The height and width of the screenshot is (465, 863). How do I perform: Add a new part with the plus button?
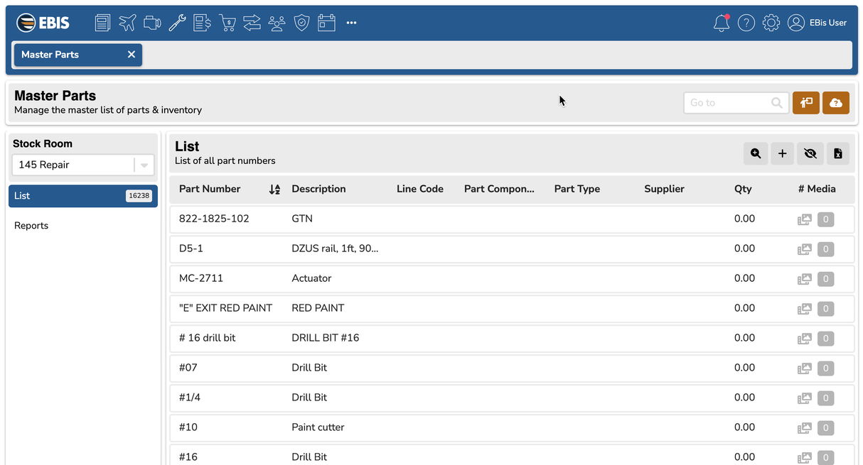tap(783, 153)
